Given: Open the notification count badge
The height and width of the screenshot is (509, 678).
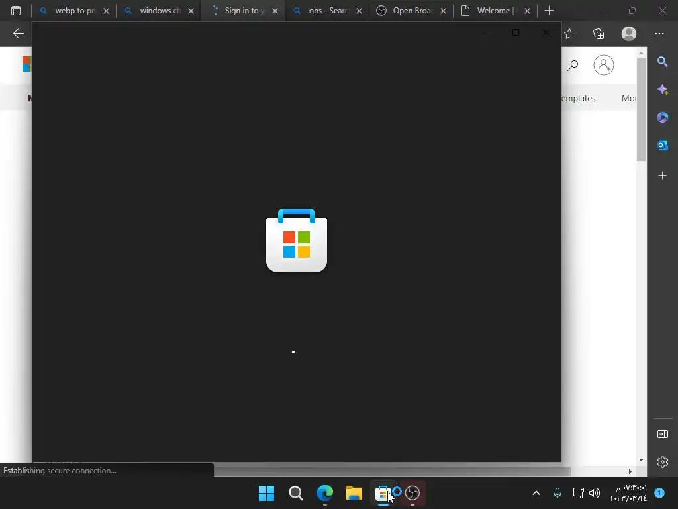Looking at the screenshot, I should point(659,493).
